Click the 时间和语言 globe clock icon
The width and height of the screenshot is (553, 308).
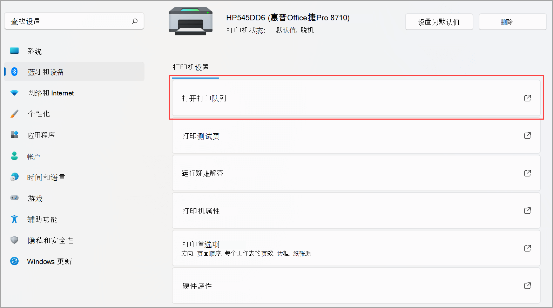click(14, 177)
